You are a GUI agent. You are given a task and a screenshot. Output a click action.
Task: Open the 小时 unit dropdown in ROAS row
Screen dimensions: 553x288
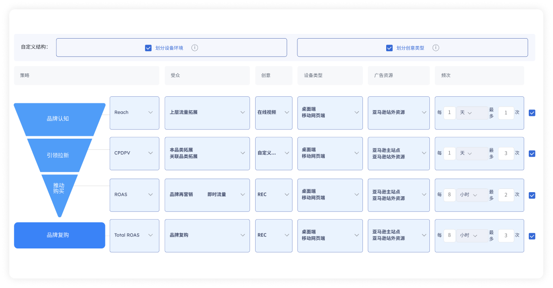(x=472, y=195)
